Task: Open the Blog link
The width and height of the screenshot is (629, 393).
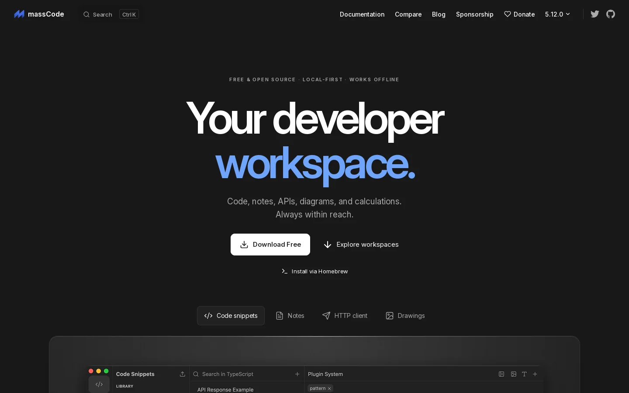Action: (x=439, y=14)
